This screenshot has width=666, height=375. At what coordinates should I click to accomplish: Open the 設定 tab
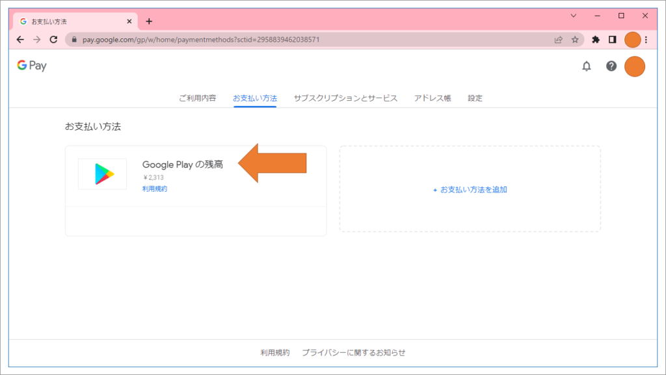tap(474, 97)
